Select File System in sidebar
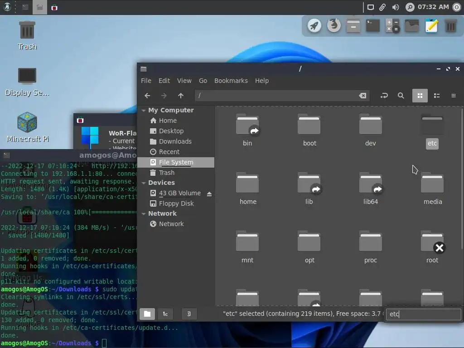 176,162
